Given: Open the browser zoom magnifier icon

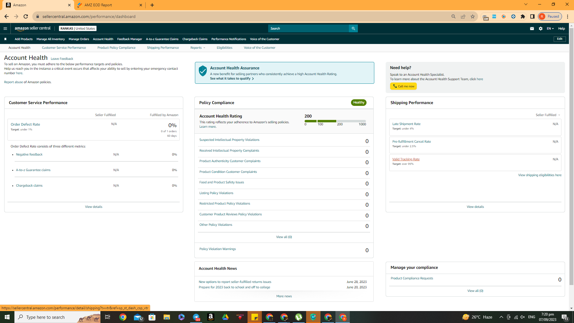Looking at the screenshot, I should click(454, 16).
